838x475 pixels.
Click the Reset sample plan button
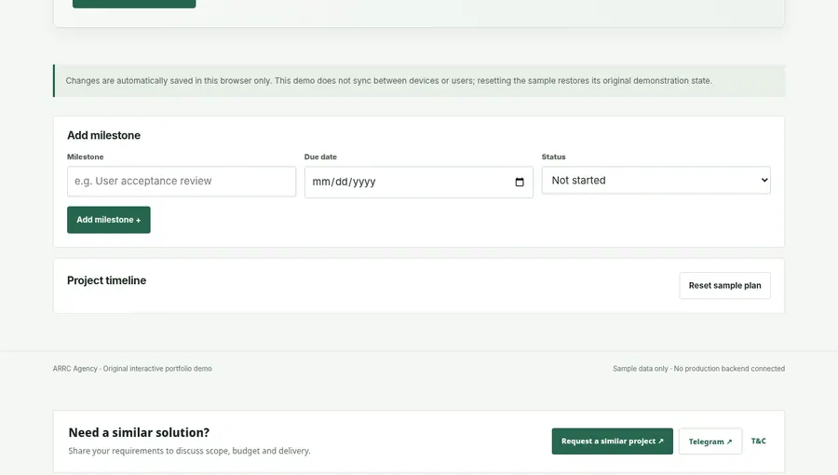point(724,285)
